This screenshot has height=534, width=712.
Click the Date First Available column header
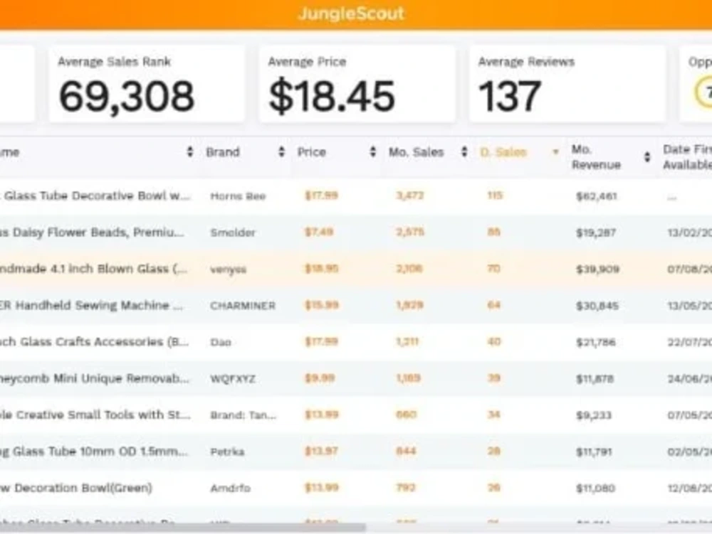pyautogui.click(x=687, y=157)
